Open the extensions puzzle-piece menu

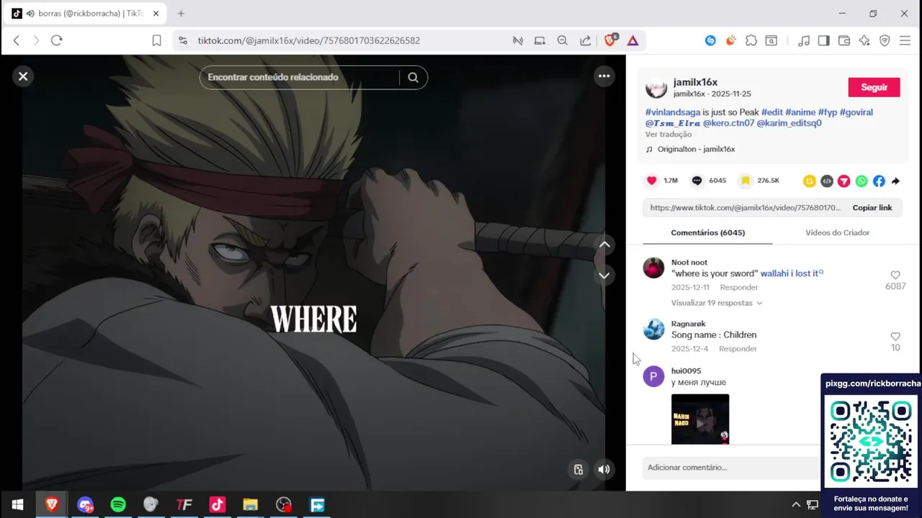click(x=751, y=41)
